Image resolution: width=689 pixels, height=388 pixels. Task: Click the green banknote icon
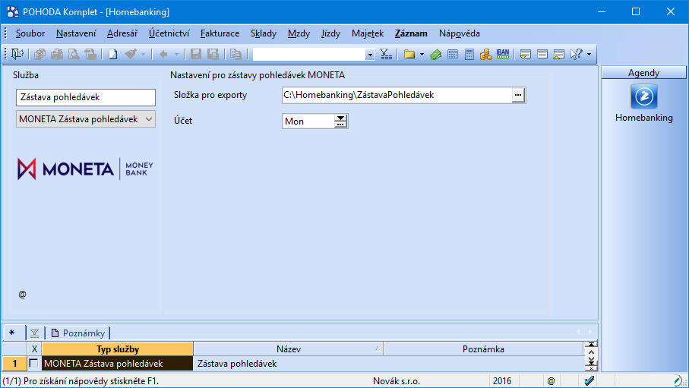[x=435, y=55]
